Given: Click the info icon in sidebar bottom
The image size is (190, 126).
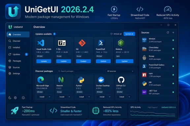Looking at the screenshot, I should point(23,98).
